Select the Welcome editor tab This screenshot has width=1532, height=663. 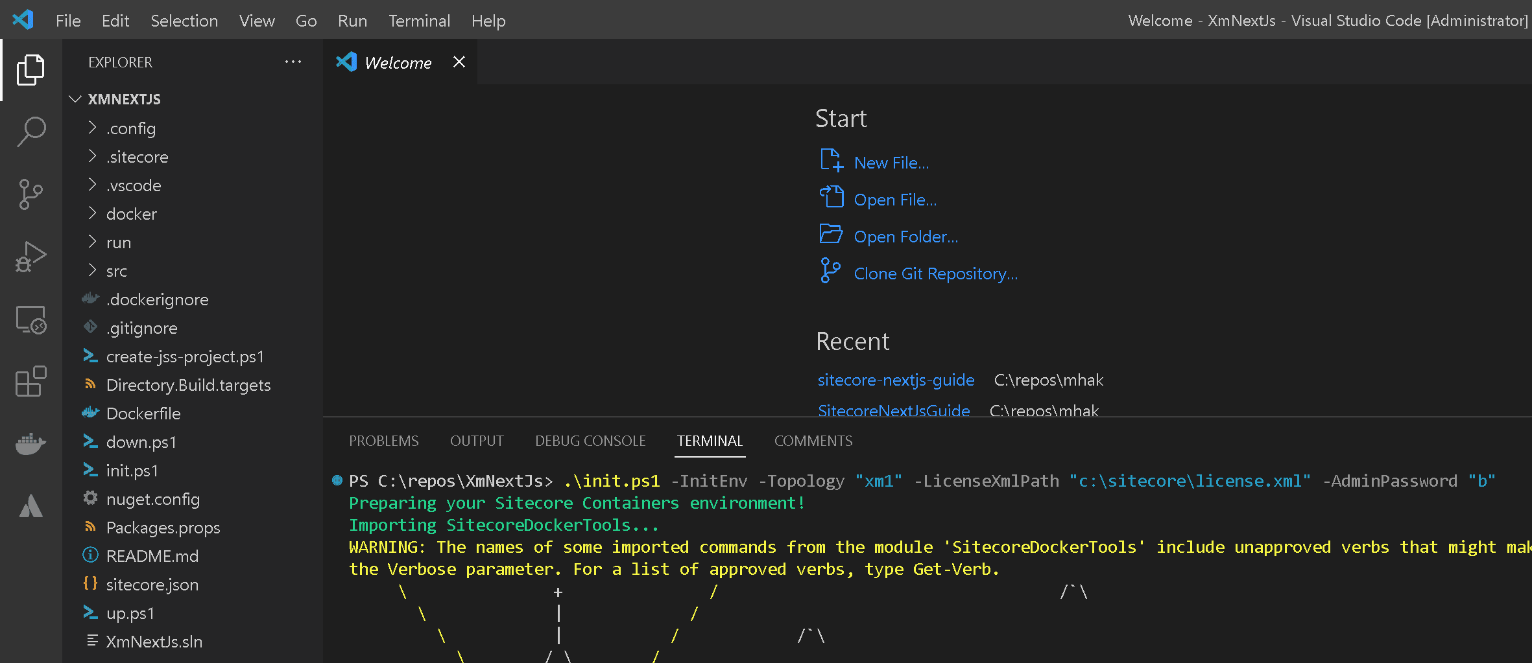398,62
